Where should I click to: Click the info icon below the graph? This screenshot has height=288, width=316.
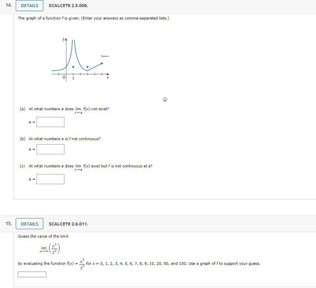coord(165,99)
